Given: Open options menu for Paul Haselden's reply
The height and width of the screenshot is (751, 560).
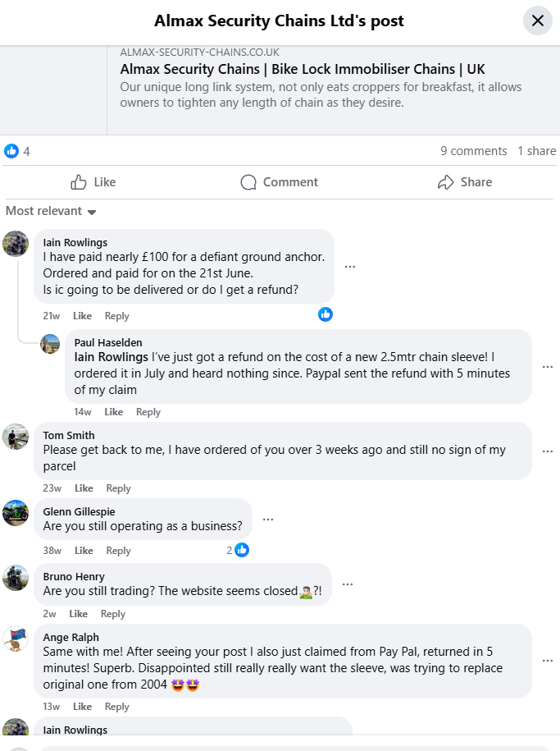Looking at the screenshot, I should click(548, 367).
